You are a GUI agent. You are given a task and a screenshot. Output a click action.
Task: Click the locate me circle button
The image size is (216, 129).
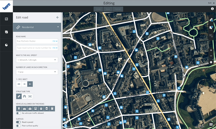pyautogui.click(x=211, y=62)
